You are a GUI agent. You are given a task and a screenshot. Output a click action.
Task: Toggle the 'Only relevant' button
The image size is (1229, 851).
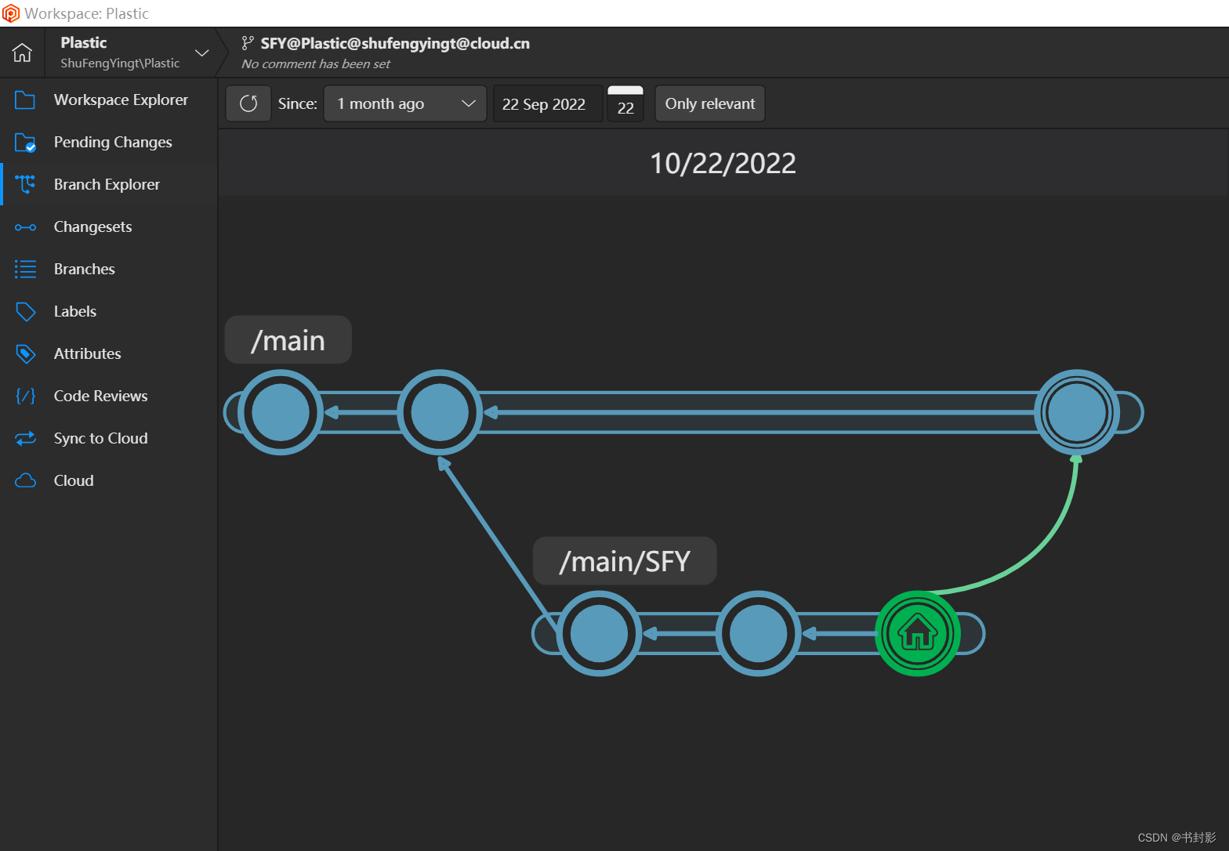[710, 103]
